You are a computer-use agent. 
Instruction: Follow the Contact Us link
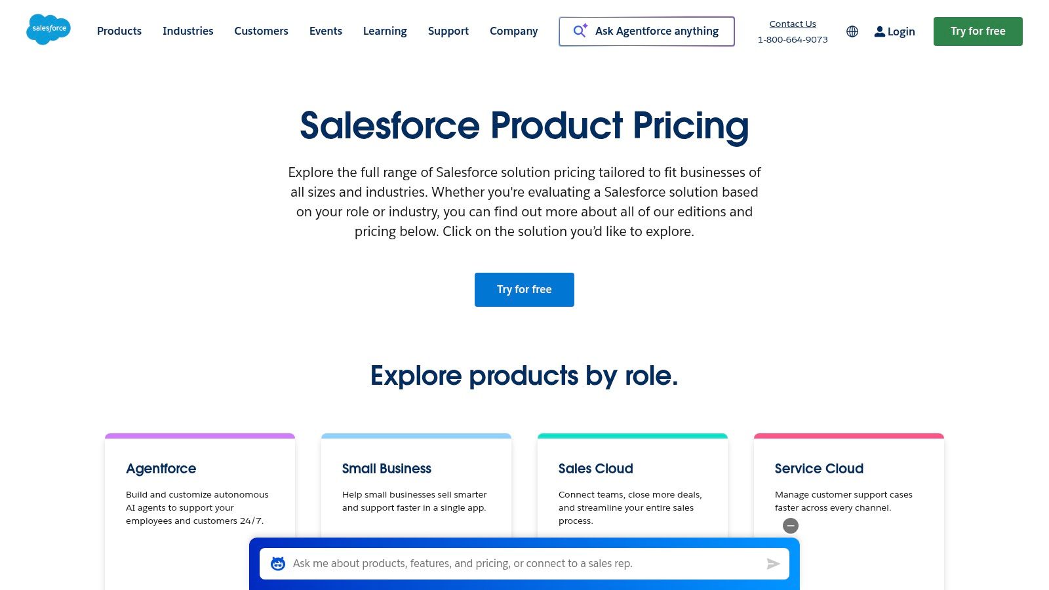793,24
